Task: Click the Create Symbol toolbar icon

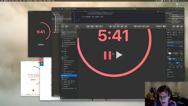Action: pos(77,26)
